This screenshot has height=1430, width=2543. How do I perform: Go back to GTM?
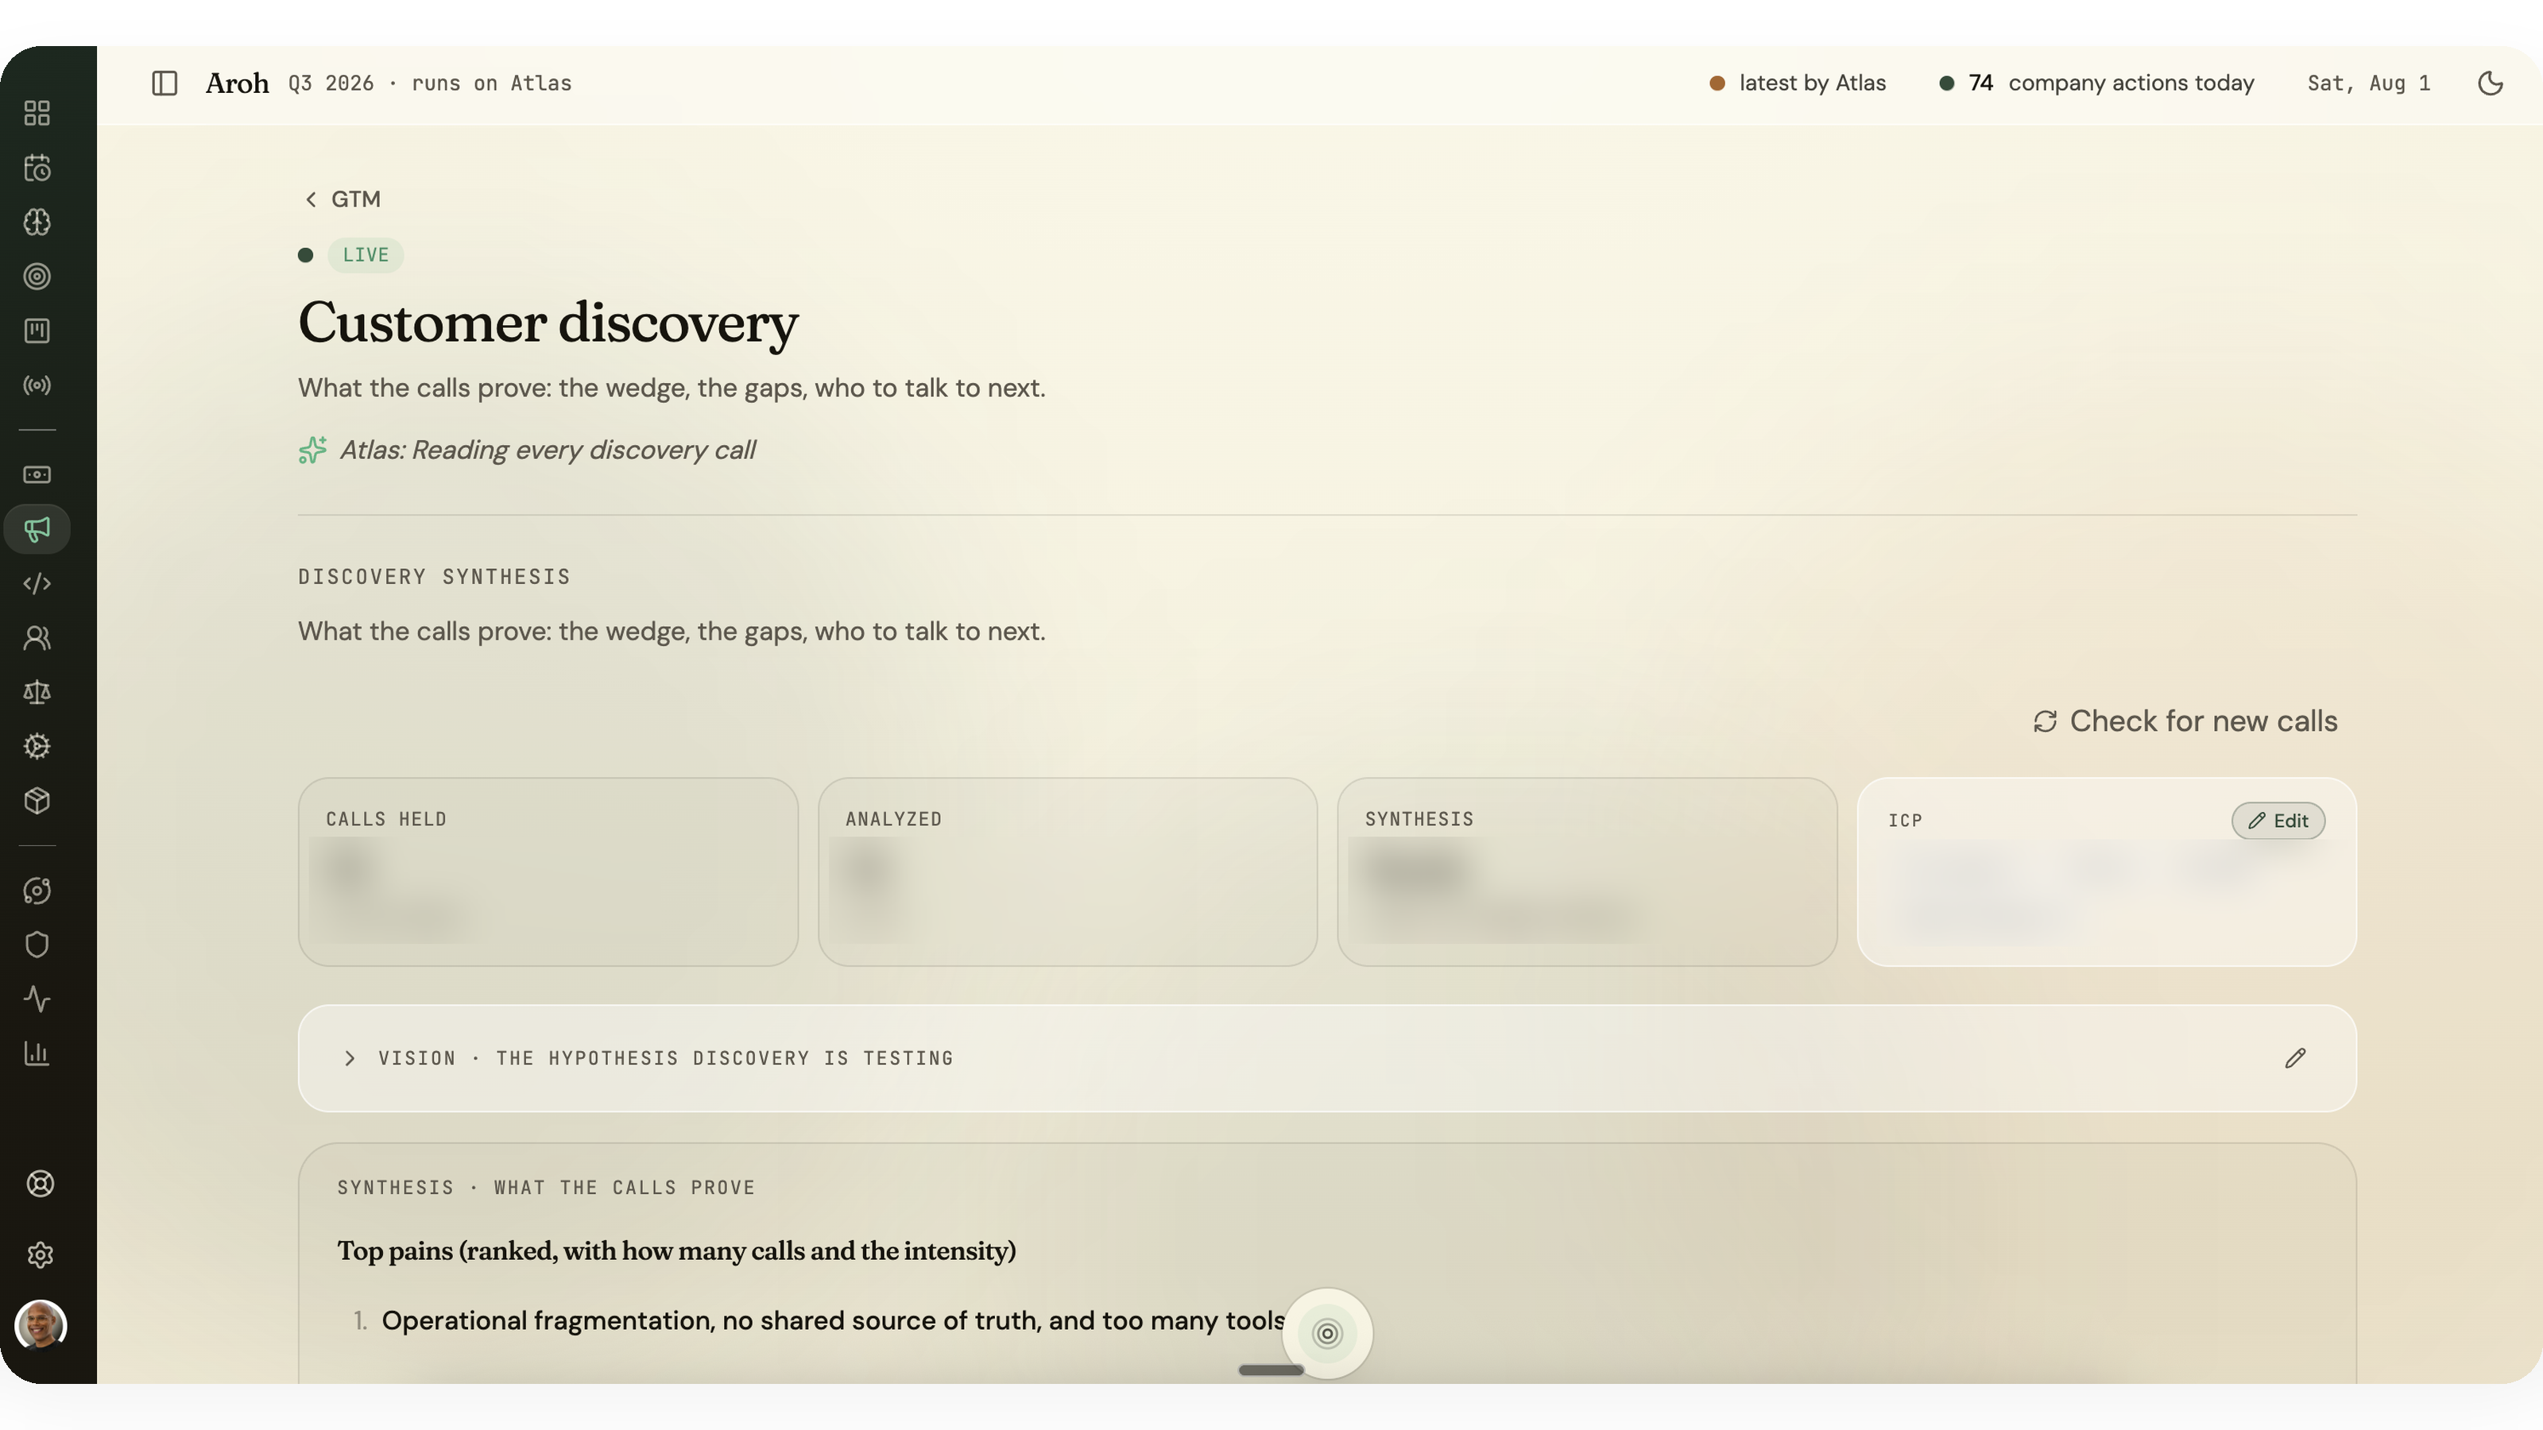(x=342, y=199)
